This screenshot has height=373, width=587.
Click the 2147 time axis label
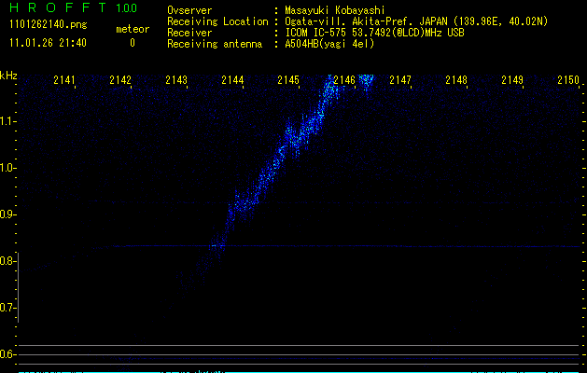pos(400,80)
